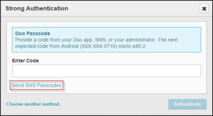Viewport: 213px width, 116px height.
Task: Switch to a different authentication method
Action: tap(33, 104)
